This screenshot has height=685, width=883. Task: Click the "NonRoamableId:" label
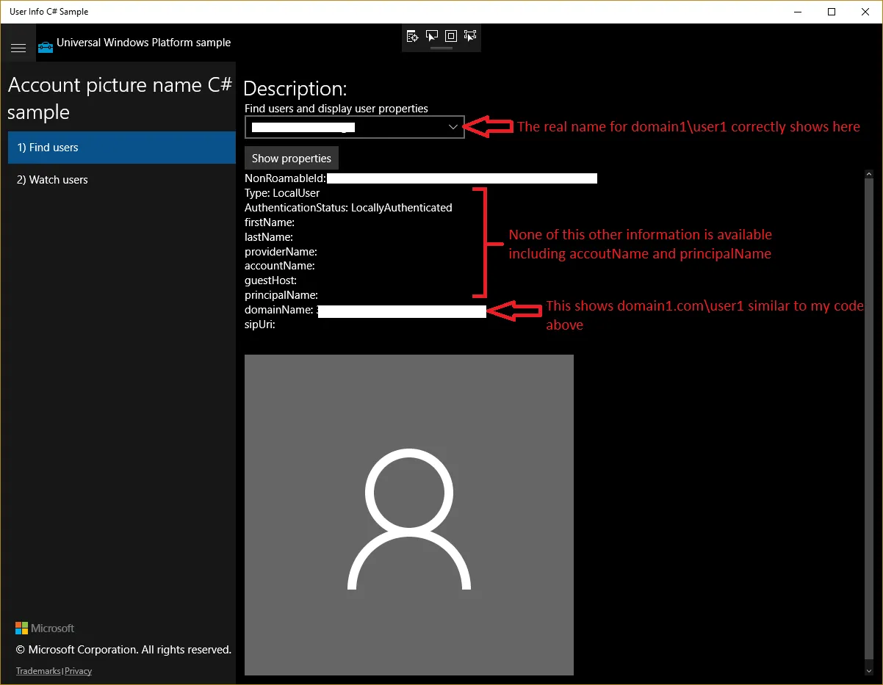click(x=285, y=178)
